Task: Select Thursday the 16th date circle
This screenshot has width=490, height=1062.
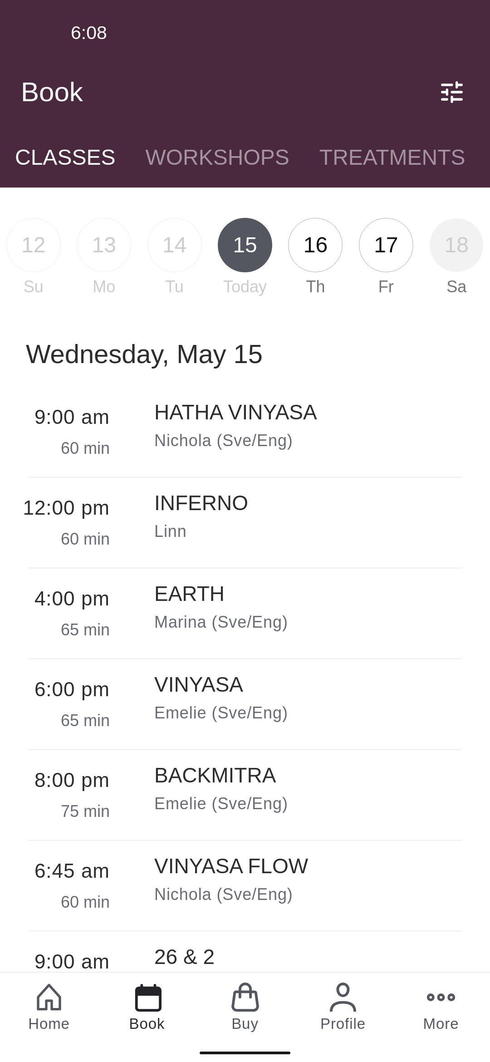Action: [x=315, y=245]
